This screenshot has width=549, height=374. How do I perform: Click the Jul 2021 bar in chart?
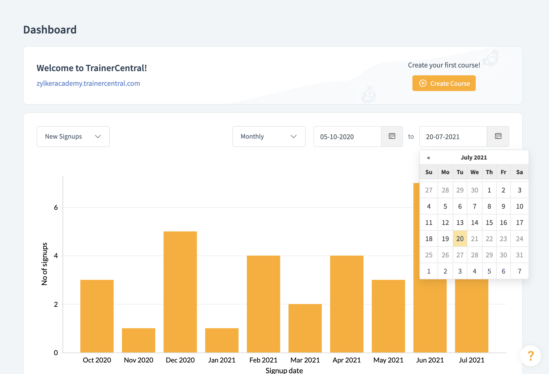(471, 316)
